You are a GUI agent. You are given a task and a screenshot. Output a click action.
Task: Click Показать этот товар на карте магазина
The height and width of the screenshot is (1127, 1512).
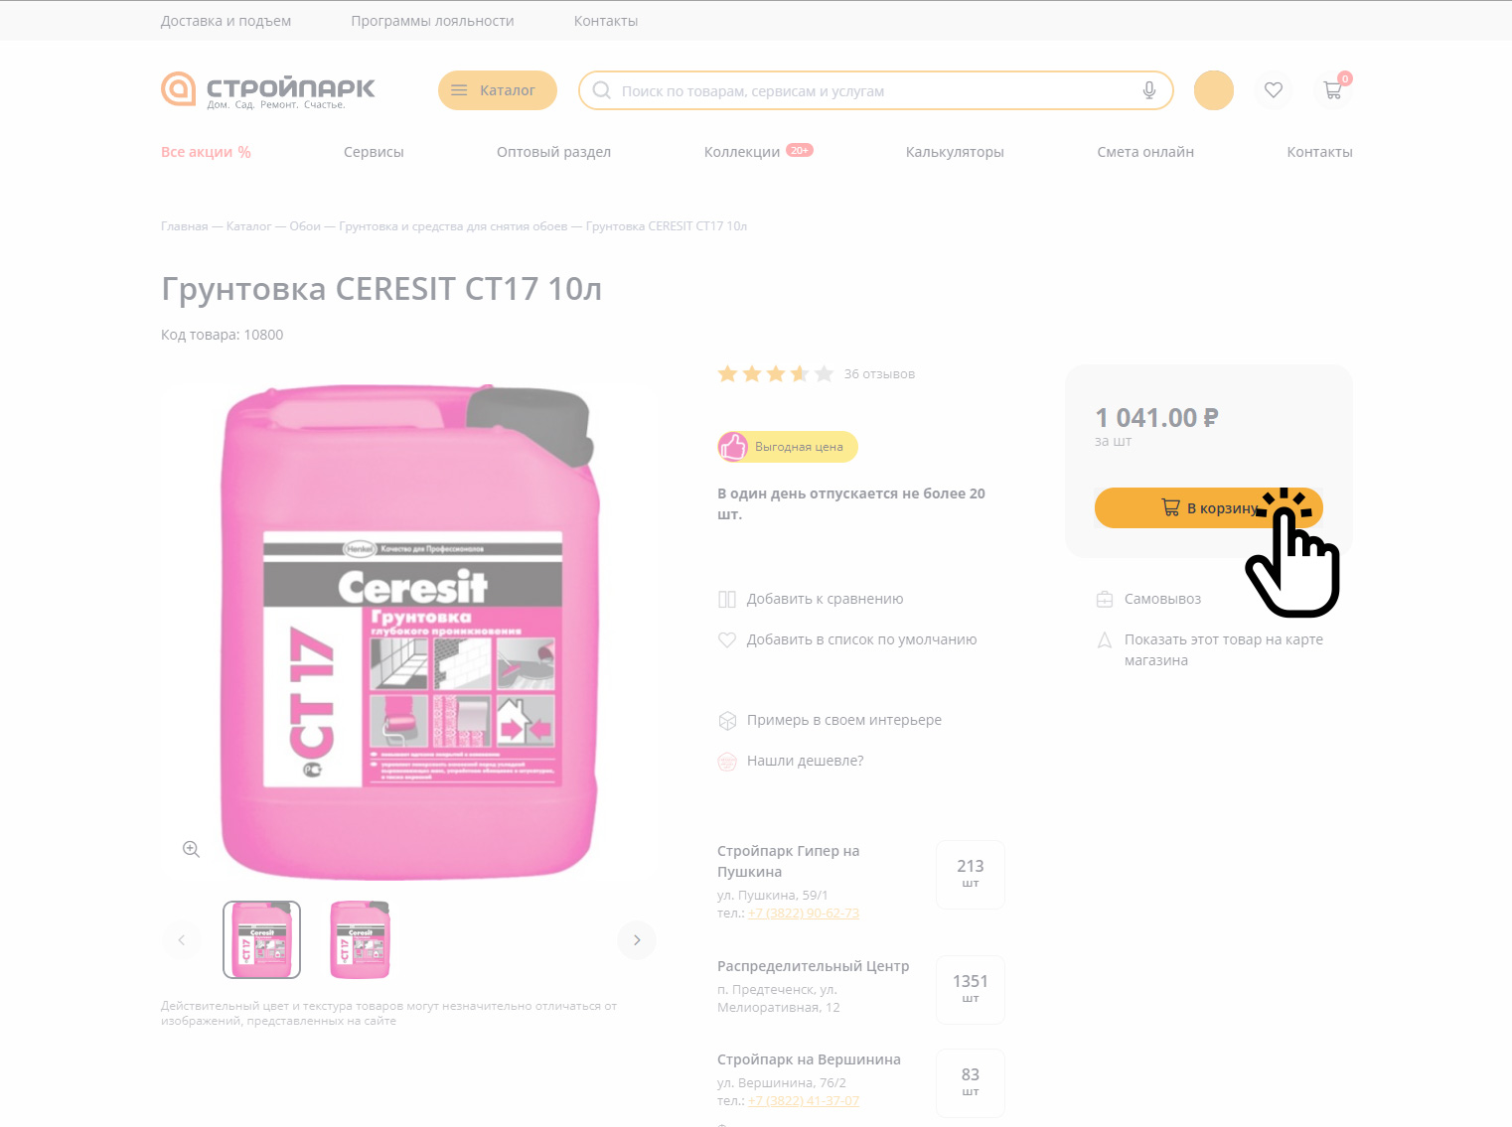click(x=1224, y=649)
